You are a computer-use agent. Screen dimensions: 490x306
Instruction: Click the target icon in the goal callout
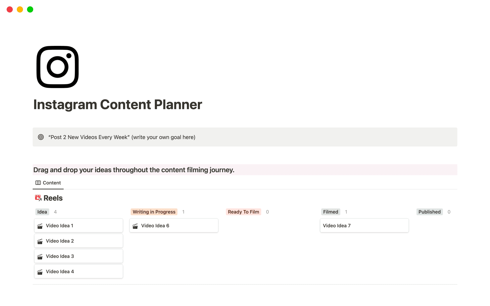pos(41,137)
